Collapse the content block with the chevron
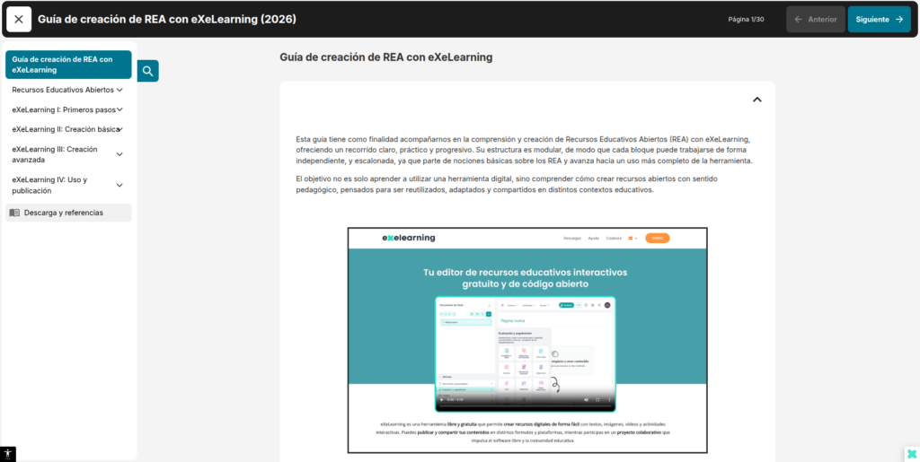Viewport: 920px width, 462px height. tap(756, 100)
